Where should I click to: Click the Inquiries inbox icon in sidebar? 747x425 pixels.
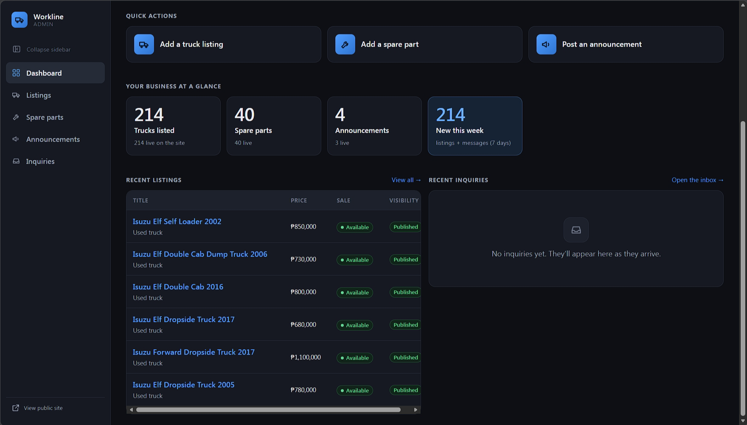click(16, 161)
